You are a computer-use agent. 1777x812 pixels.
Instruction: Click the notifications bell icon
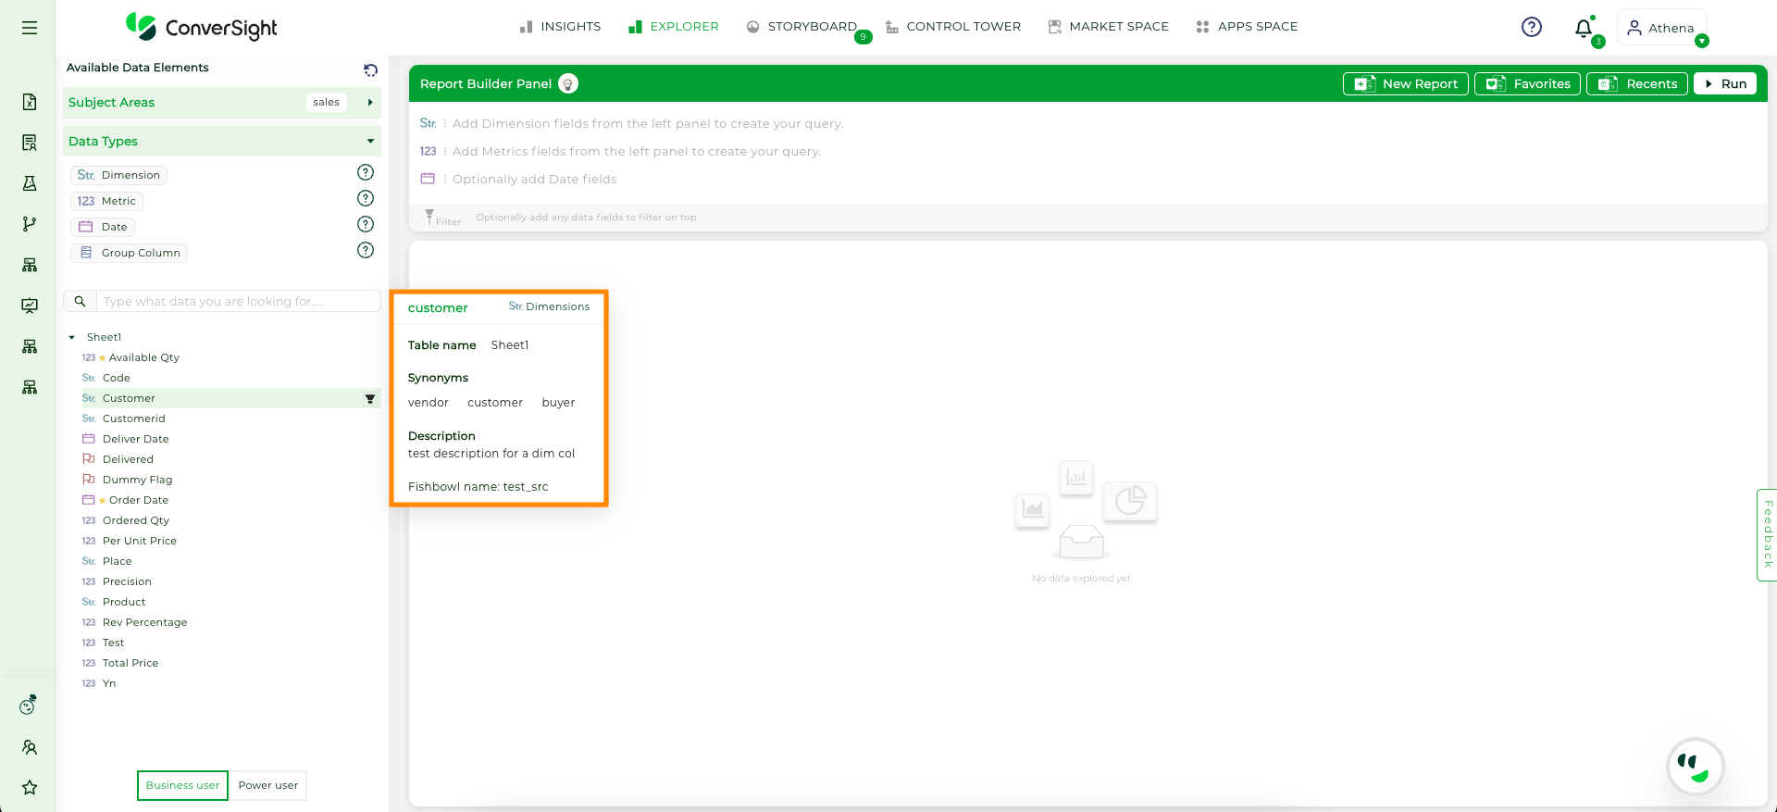pyautogui.click(x=1584, y=28)
